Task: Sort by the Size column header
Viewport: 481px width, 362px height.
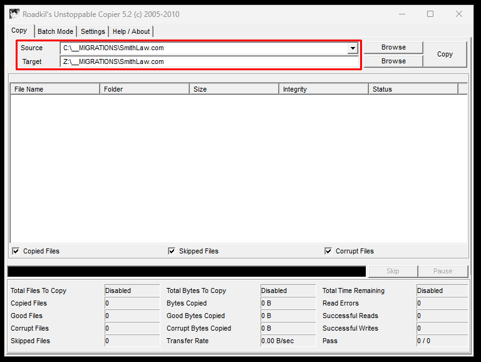Action: (234, 89)
